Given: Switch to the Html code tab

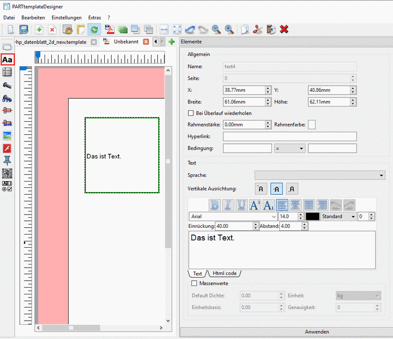Looking at the screenshot, I should click(x=224, y=273).
